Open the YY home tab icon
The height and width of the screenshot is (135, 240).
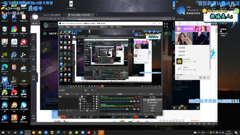(x=179, y=23)
